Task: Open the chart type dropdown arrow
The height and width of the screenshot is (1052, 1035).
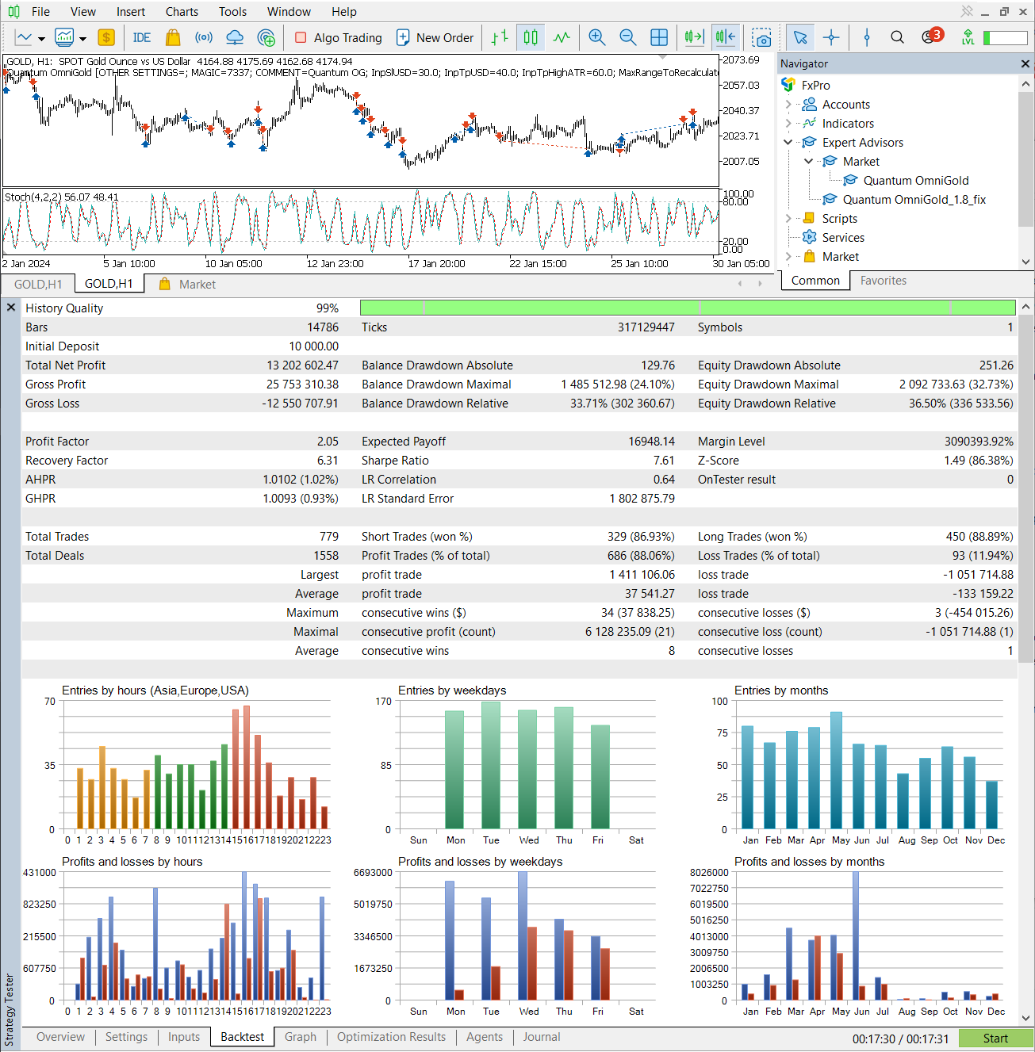Action: pyautogui.click(x=41, y=38)
